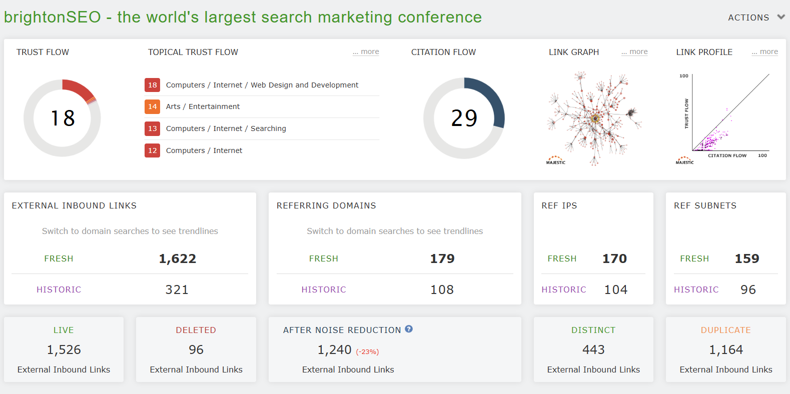Open the ACTIONS dropdown menu
The image size is (790, 394).
tap(755, 17)
